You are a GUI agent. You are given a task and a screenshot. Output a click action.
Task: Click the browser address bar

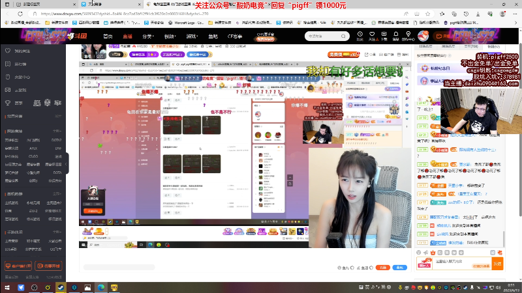pyautogui.click(x=217, y=14)
